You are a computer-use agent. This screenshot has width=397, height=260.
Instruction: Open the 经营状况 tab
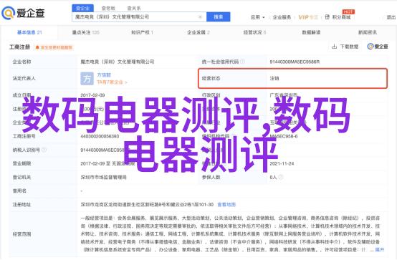pos(254,32)
